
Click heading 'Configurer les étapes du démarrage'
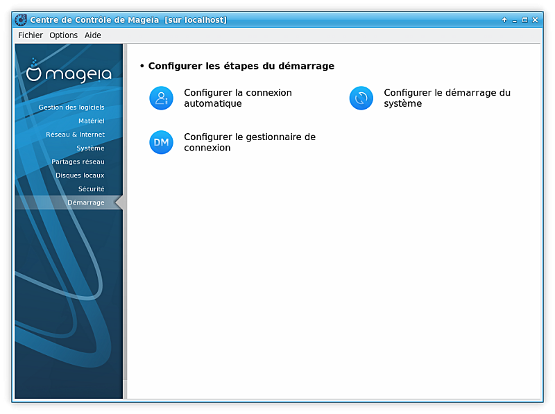click(241, 66)
